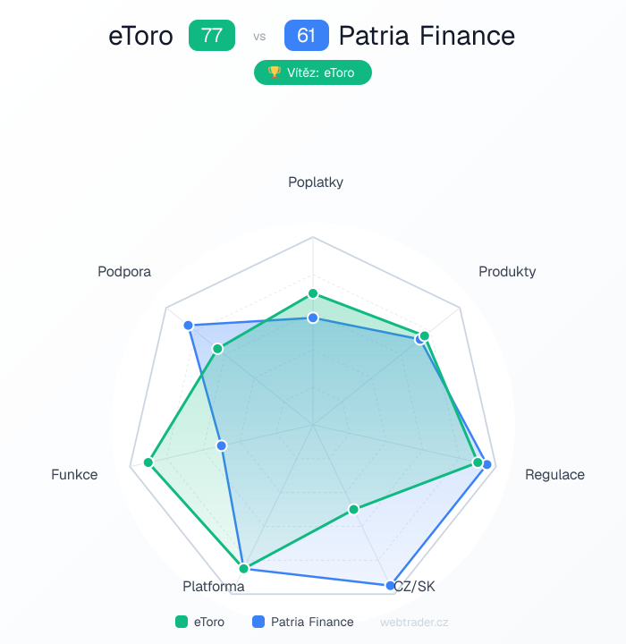Select the Poplatky axis label
This screenshot has width=626, height=644.
pyautogui.click(x=316, y=182)
